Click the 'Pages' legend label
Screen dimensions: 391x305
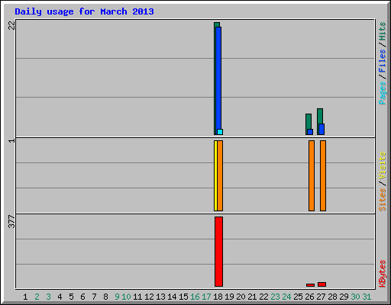click(x=383, y=93)
